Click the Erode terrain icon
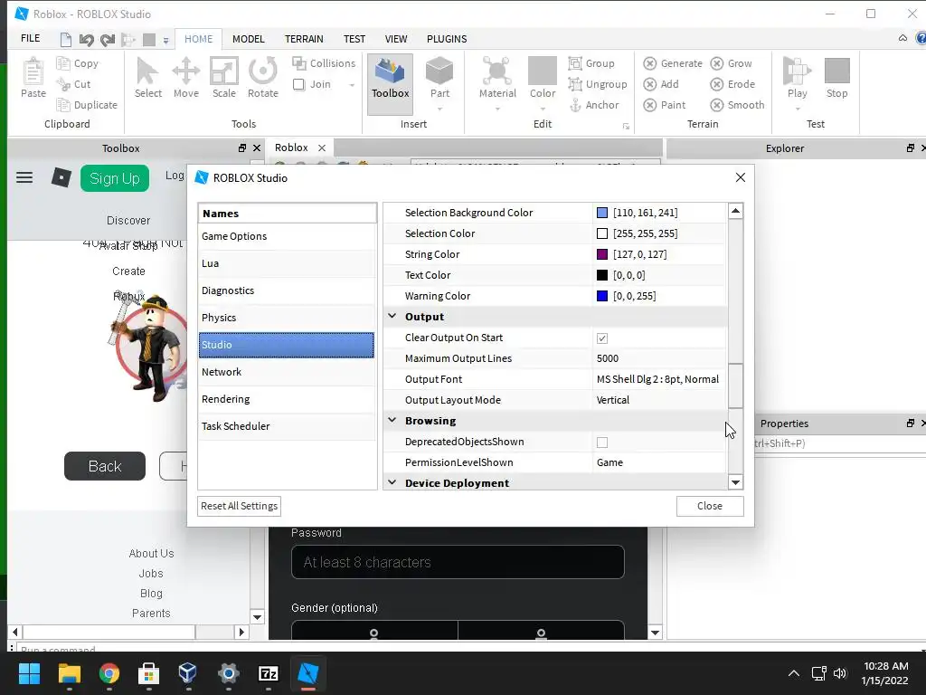Viewport: 926px width, 695px height. tap(717, 84)
